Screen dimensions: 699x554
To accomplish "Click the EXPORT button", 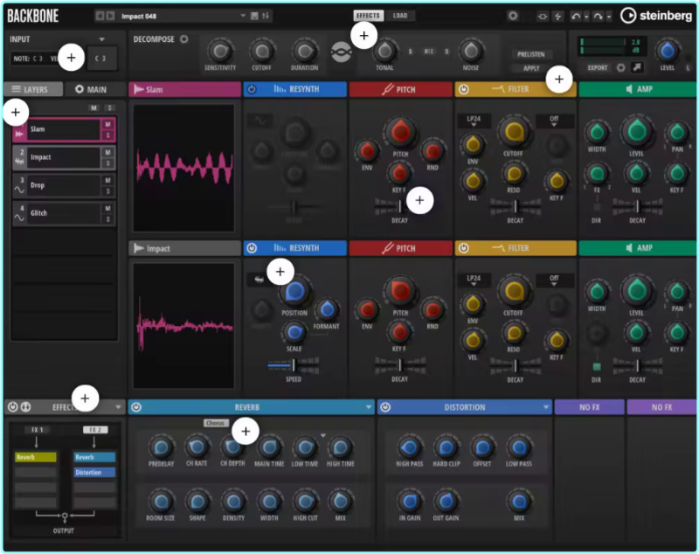I will tap(598, 68).
